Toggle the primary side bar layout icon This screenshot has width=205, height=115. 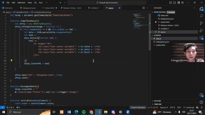[170, 3]
